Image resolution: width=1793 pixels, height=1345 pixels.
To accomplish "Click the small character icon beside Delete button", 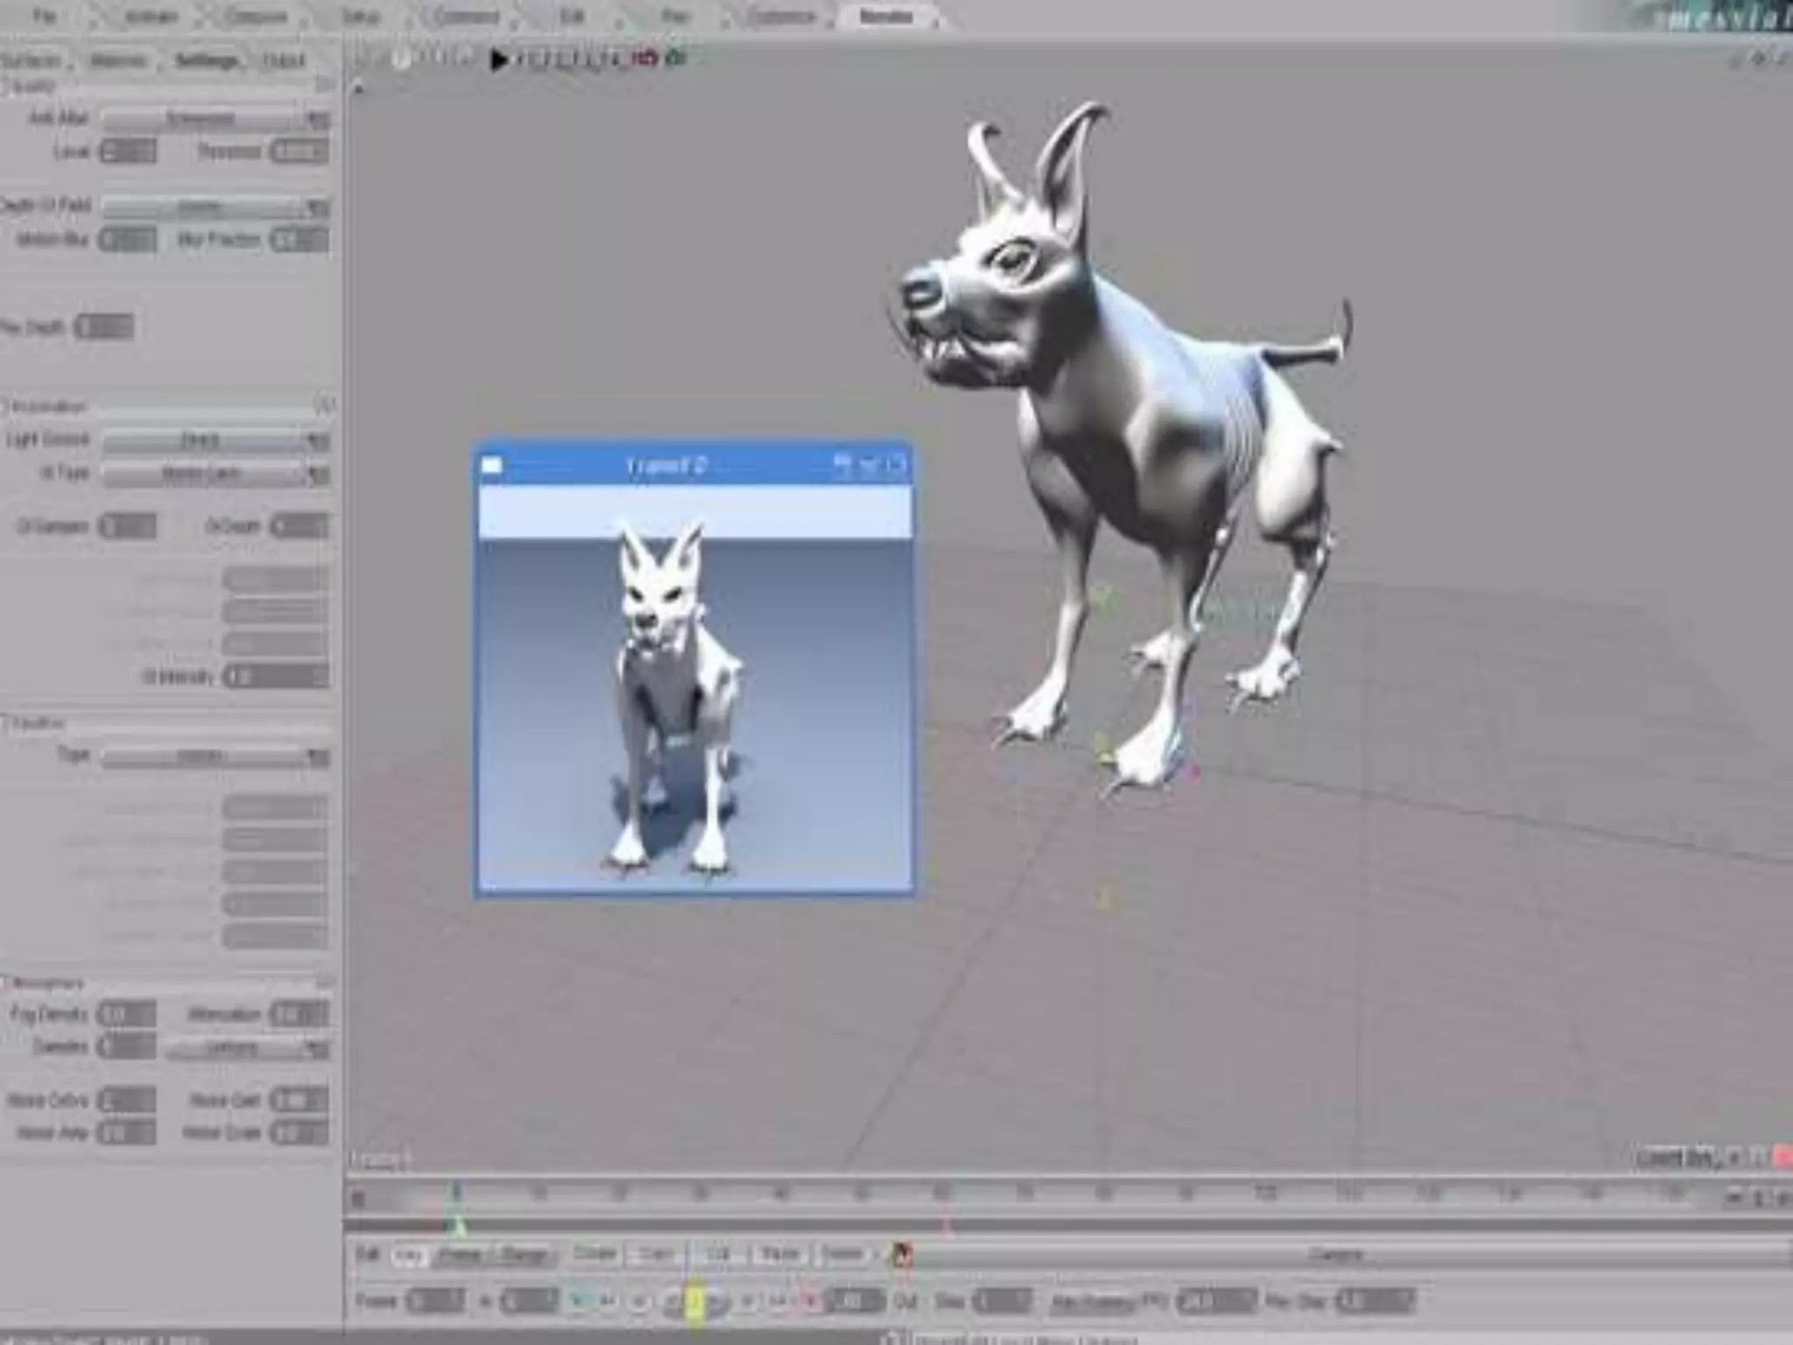I will tap(903, 1255).
